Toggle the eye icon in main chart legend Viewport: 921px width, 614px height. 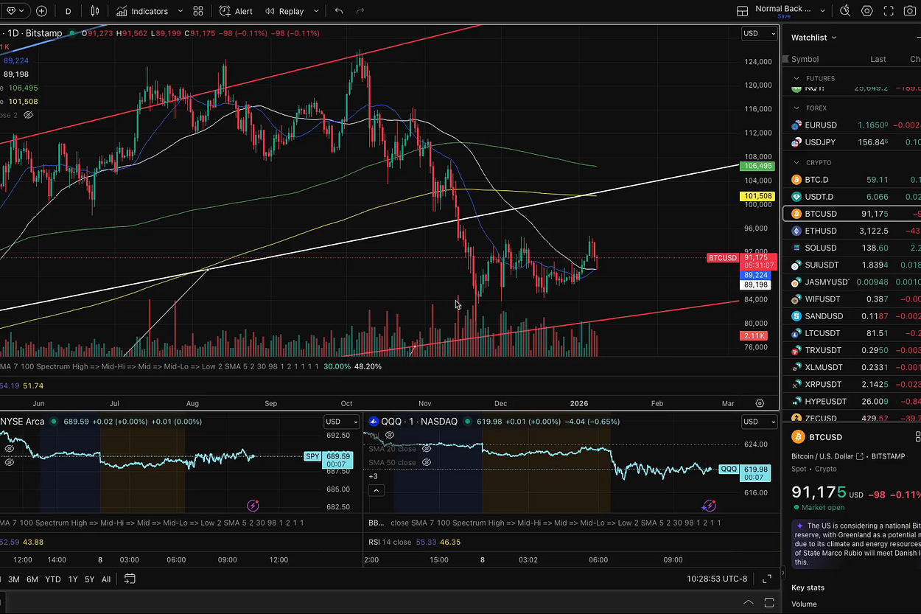pyautogui.click(x=28, y=115)
